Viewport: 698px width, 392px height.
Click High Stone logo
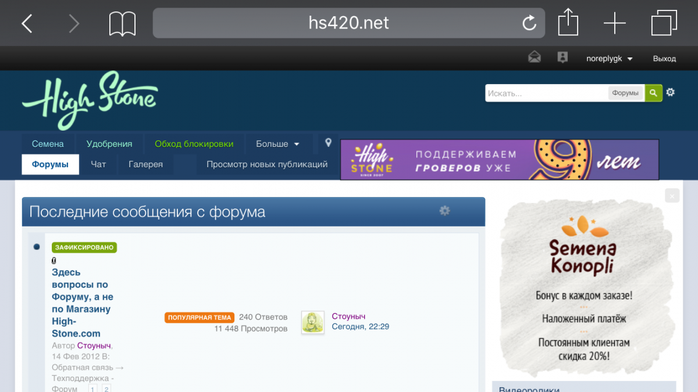(x=90, y=100)
